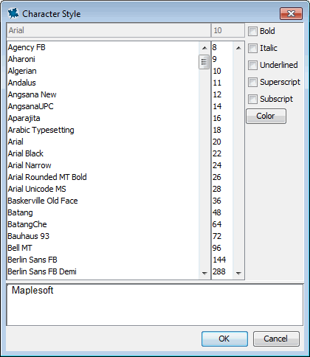The image size is (310, 357).
Task: Toggle the Italic checkbox
Action: 252,48
